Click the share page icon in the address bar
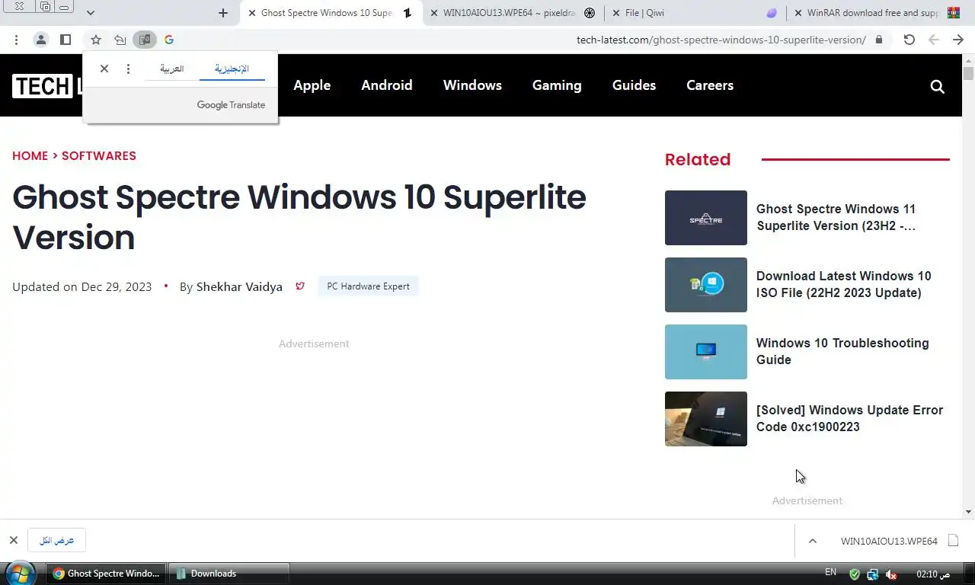 (x=120, y=40)
